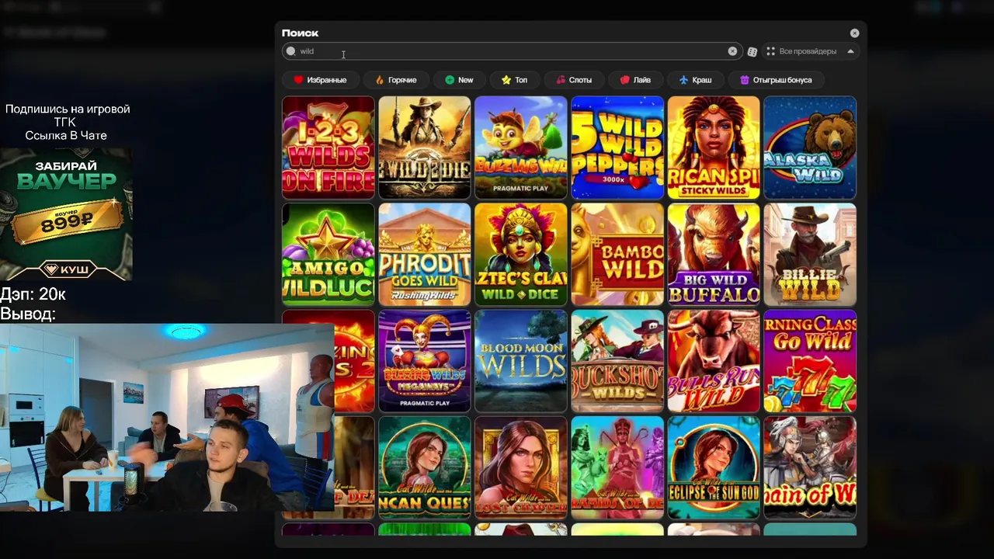Open 5 Wild Wild Peppers game
This screenshot has height=559, width=994.
617,148
